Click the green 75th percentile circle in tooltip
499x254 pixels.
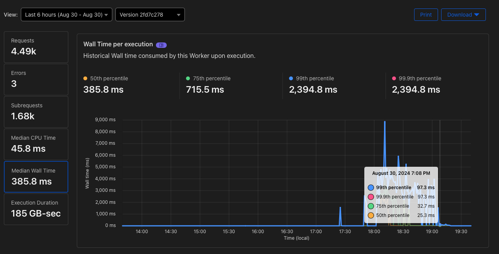tap(371, 206)
